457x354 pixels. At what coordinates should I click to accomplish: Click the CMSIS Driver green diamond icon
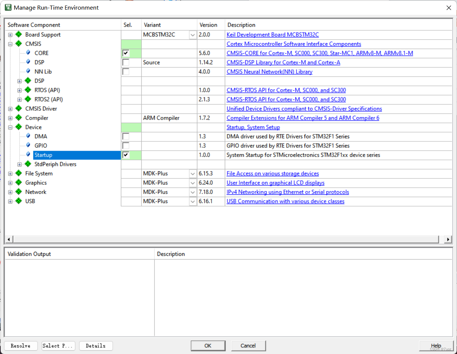point(19,108)
